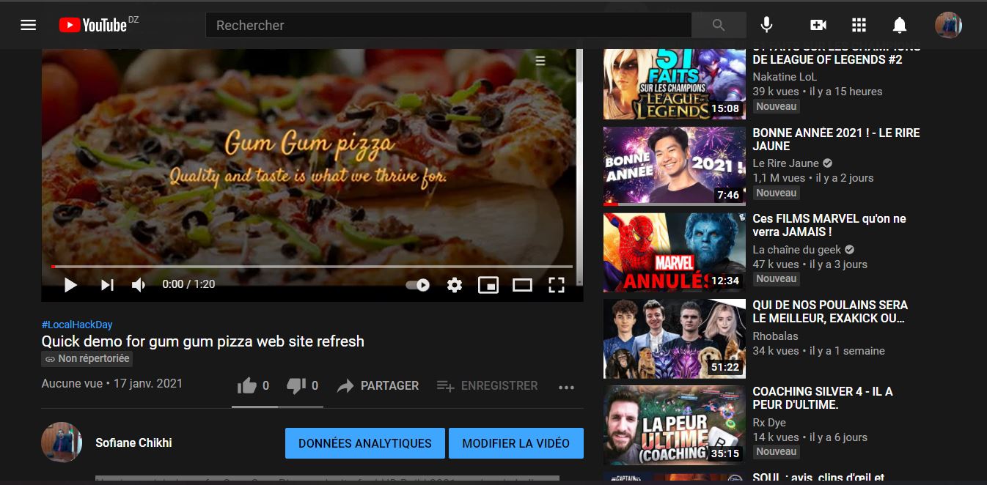Enter fullscreen mode

pyautogui.click(x=557, y=285)
